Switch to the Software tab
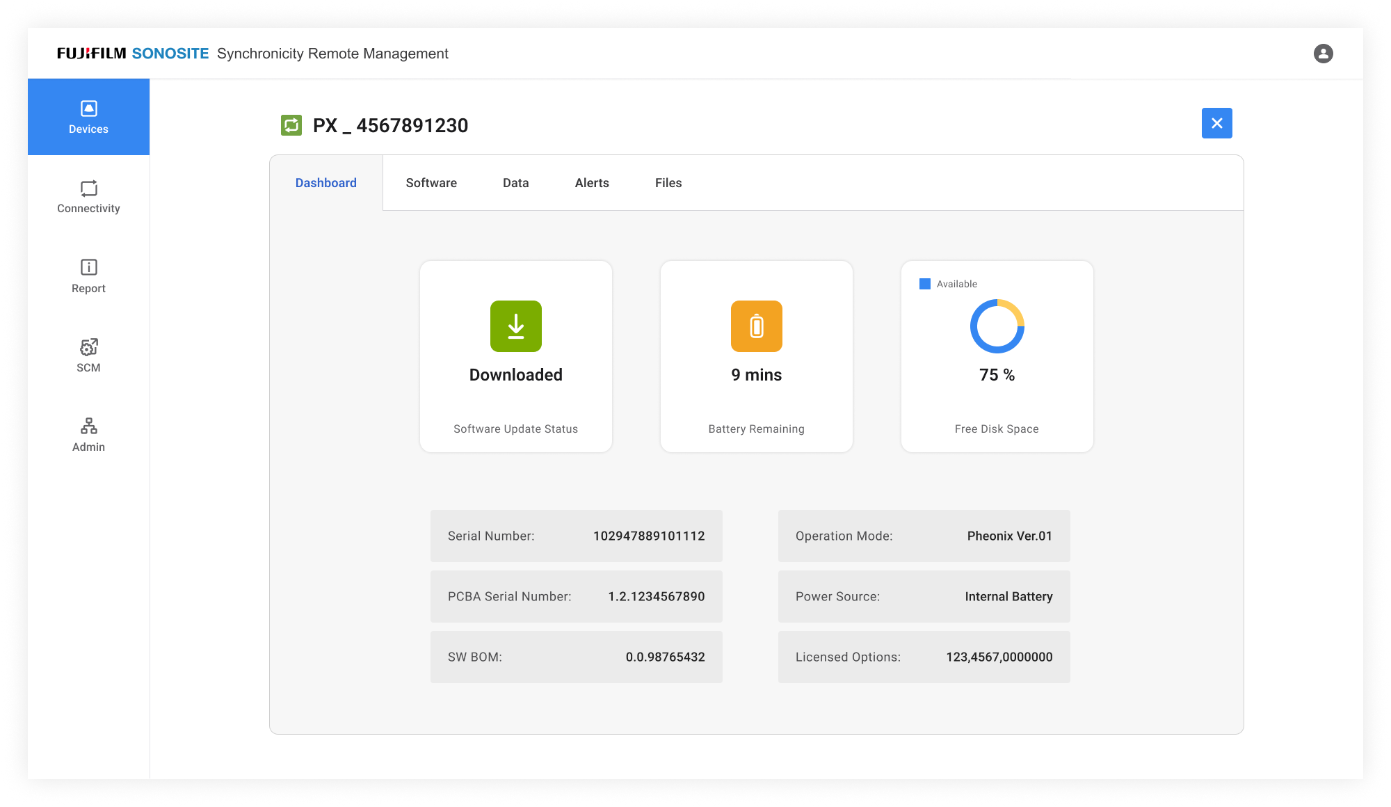 pos(431,183)
